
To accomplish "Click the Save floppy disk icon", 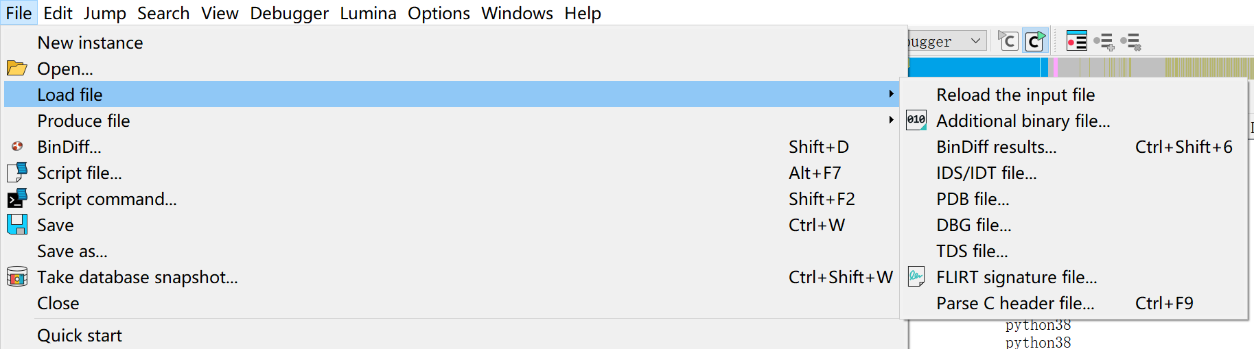I will (x=16, y=224).
